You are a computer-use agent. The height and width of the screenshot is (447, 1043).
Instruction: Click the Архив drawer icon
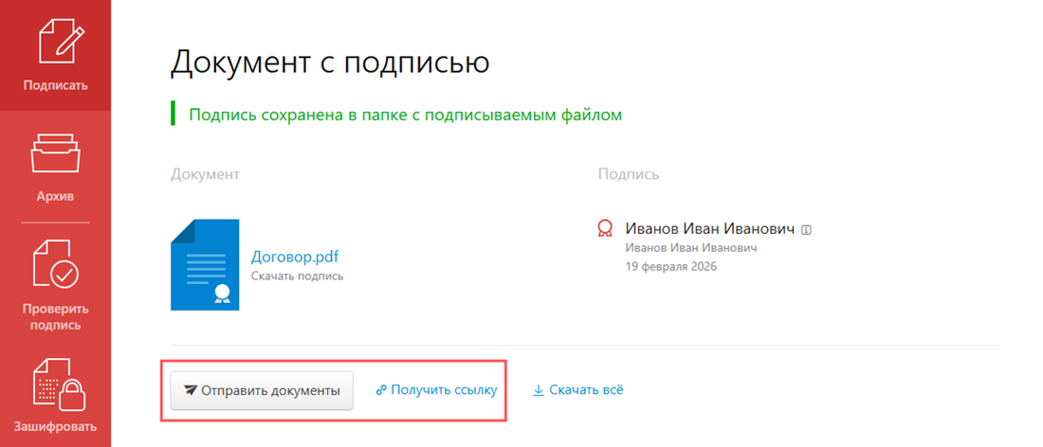[x=55, y=154]
